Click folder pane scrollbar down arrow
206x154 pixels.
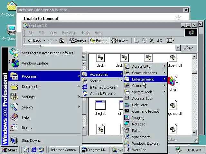pyautogui.click(x=84, y=128)
